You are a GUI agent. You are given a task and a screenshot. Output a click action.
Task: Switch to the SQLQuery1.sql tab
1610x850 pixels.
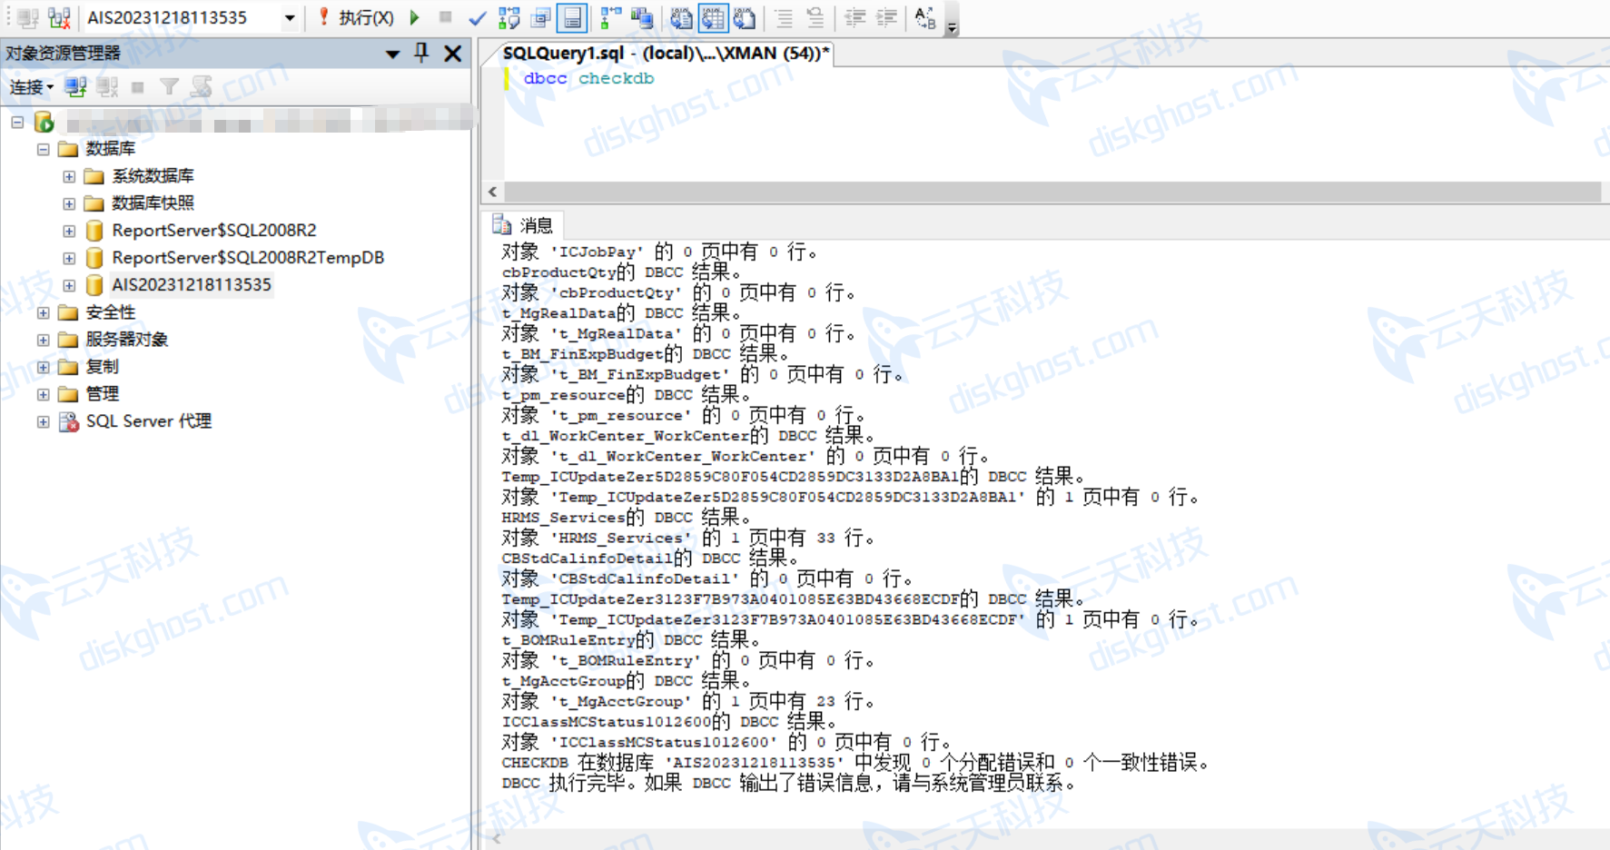[665, 54]
